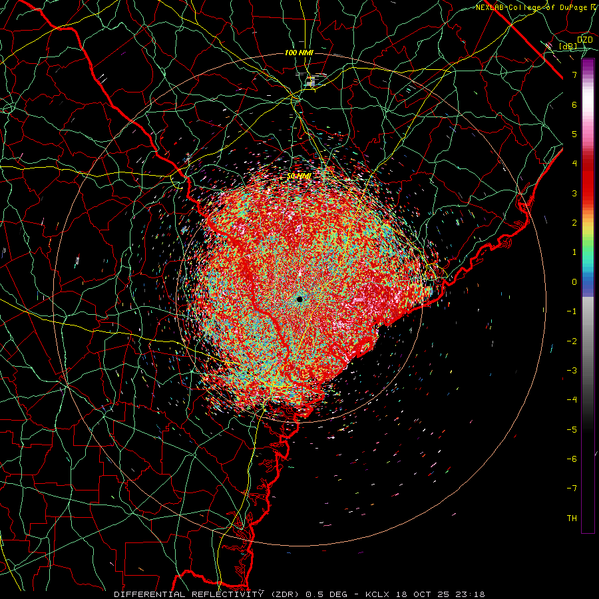Click the "5" value on the color scale
Screen dimensions: 599x599
(574, 134)
